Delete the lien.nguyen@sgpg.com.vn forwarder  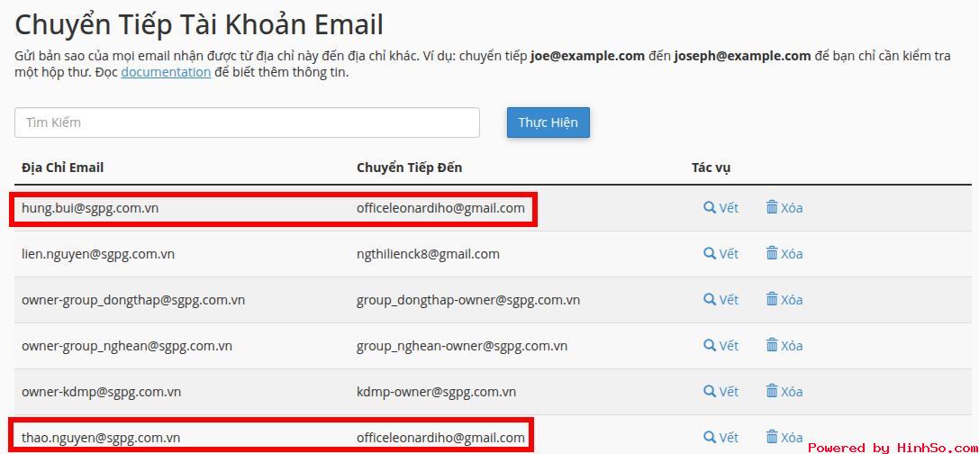click(x=784, y=254)
